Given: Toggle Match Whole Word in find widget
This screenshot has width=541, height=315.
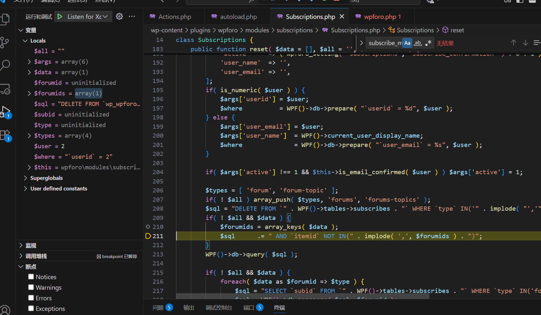Looking at the screenshot, I should pos(418,43).
